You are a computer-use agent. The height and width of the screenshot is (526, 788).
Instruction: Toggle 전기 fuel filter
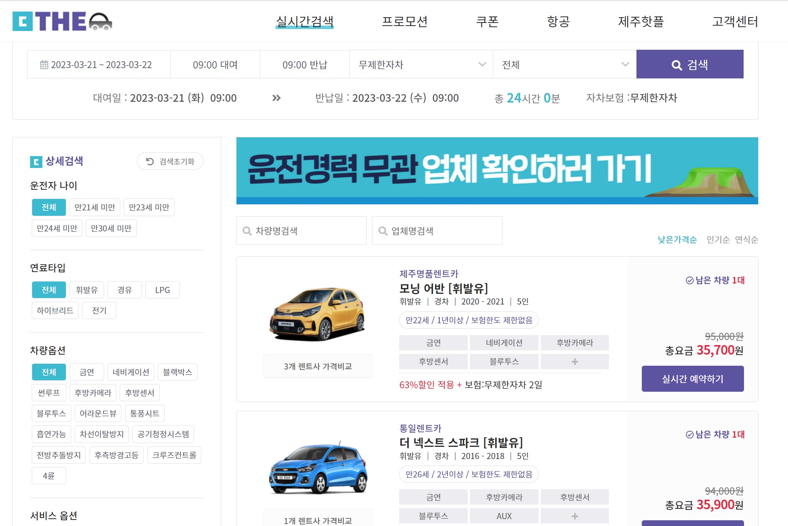pyautogui.click(x=99, y=311)
